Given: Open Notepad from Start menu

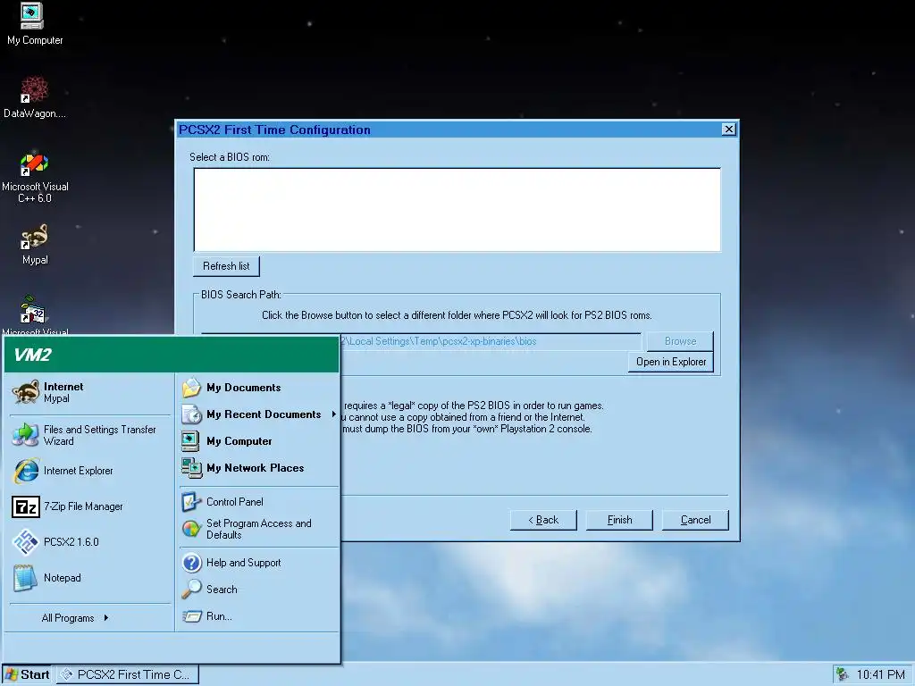Looking at the screenshot, I should [89, 578].
